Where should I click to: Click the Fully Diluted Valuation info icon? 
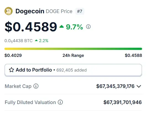tap(60, 102)
